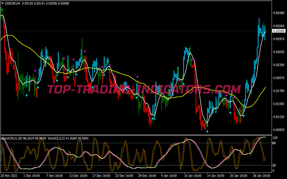
Task: Click the 0.91785 price axis label
Action: 279,91
